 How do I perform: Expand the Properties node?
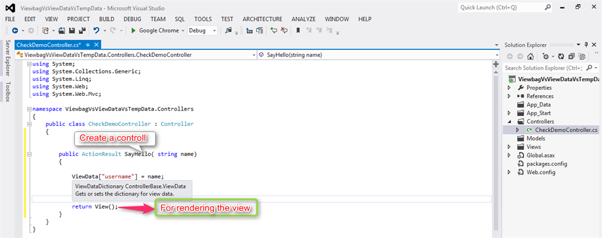click(x=509, y=88)
